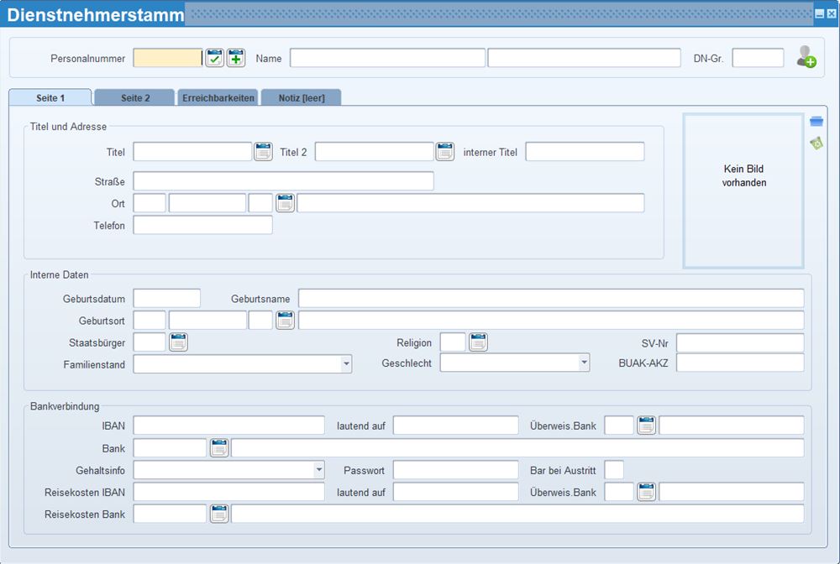Minimize the Dienstnehmerstamm window
The height and width of the screenshot is (564, 840).
coord(820,14)
